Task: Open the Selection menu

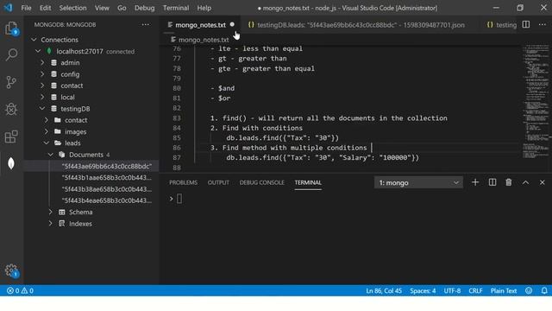Action: click(72, 8)
